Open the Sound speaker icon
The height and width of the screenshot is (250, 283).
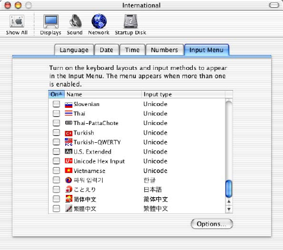75,21
